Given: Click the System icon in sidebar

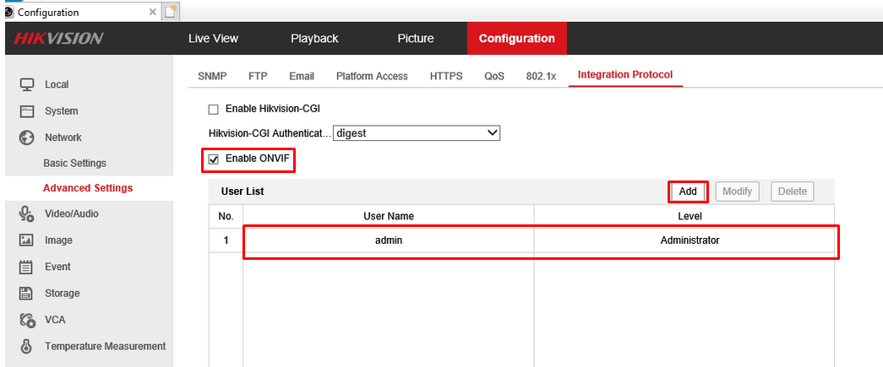Looking at the screenshot, I should pos(27,111).
